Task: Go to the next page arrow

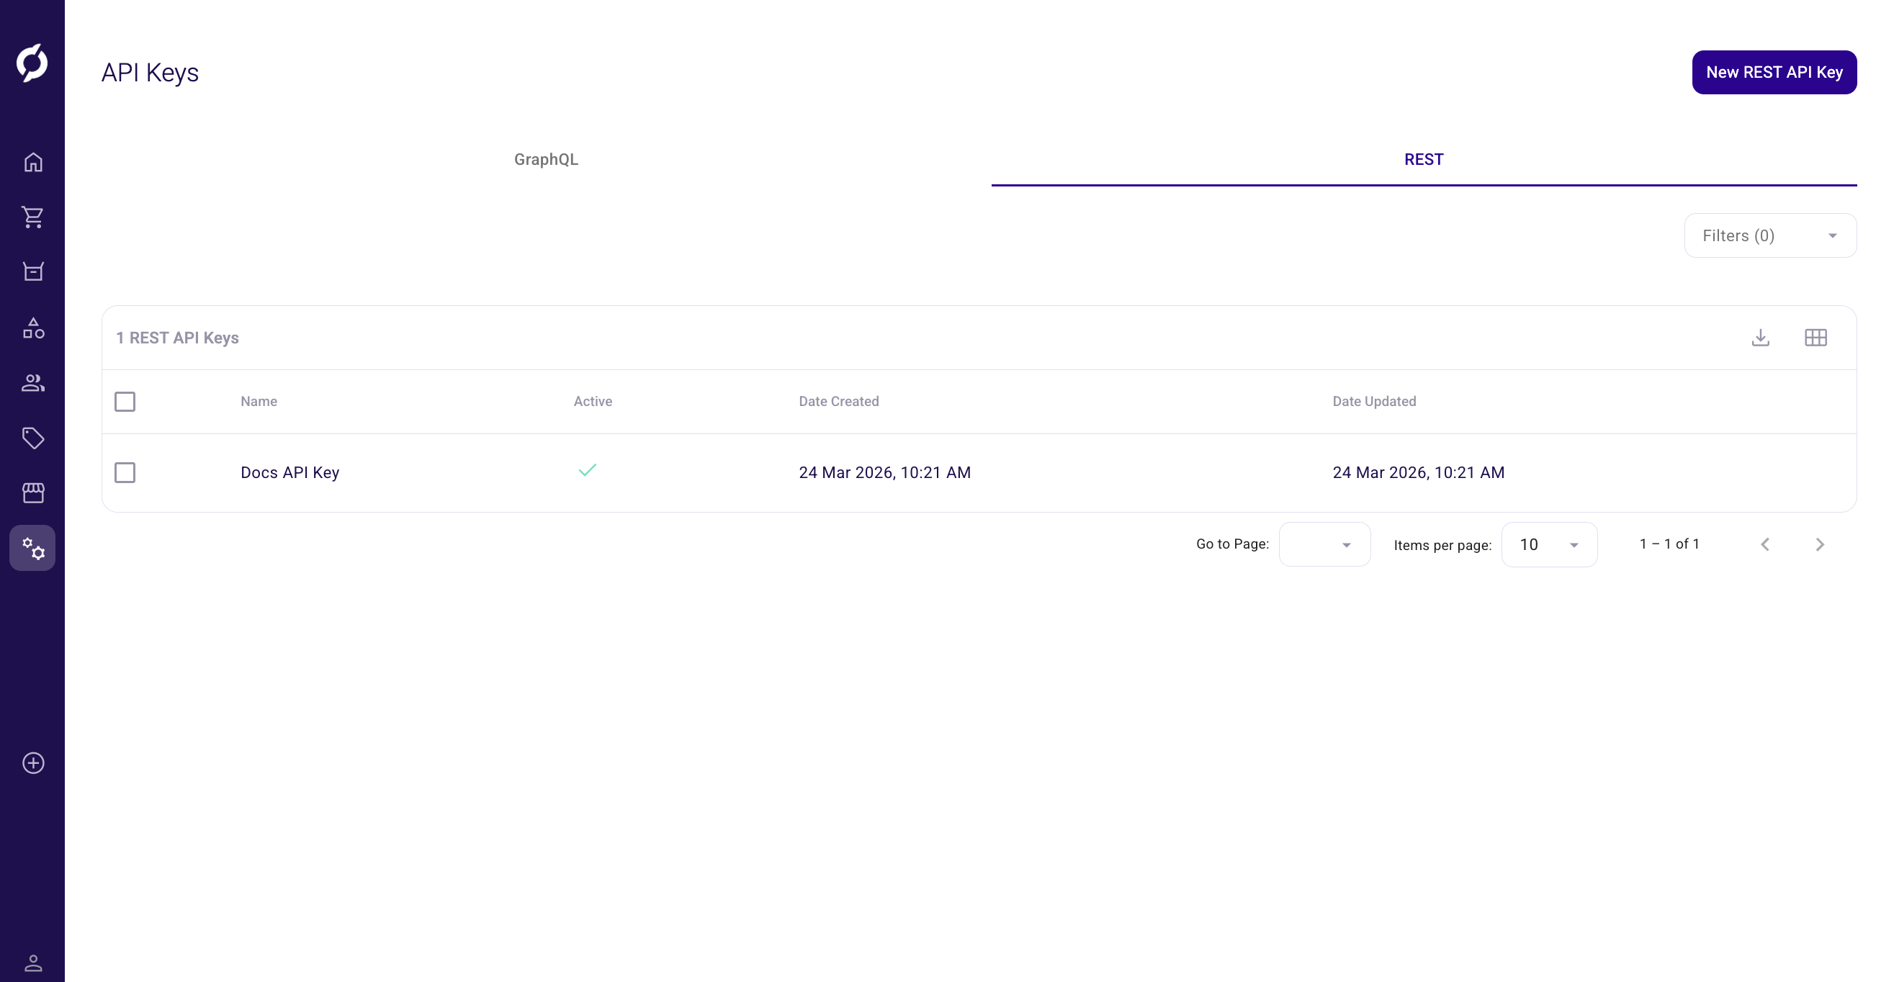Action: click(x=1820, y=545)
